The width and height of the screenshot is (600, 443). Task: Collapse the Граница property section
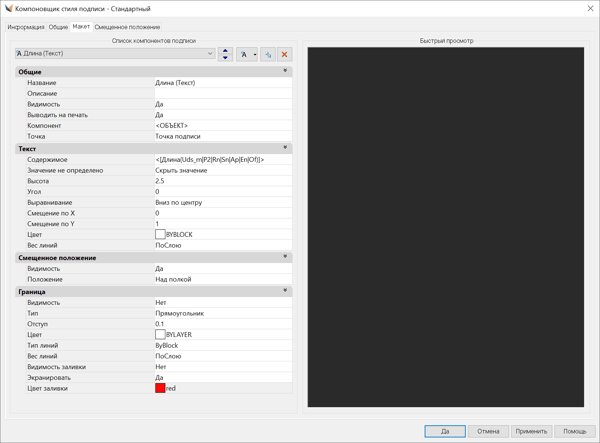pyautogui.click(x=285, y=290)
